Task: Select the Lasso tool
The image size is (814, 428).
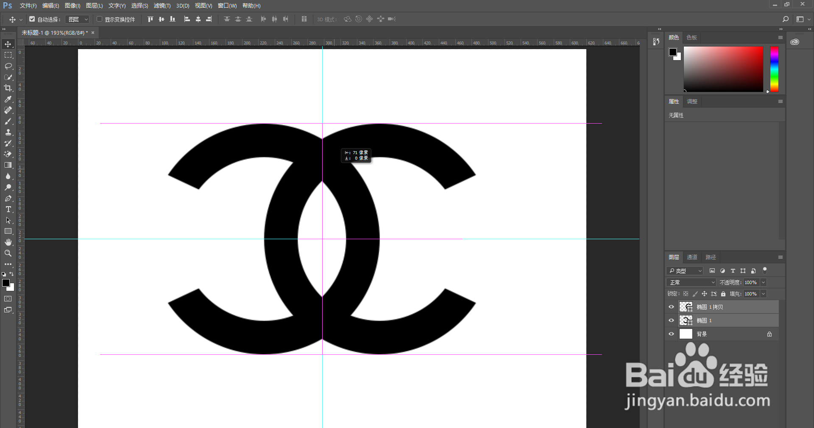Action: 8,66
